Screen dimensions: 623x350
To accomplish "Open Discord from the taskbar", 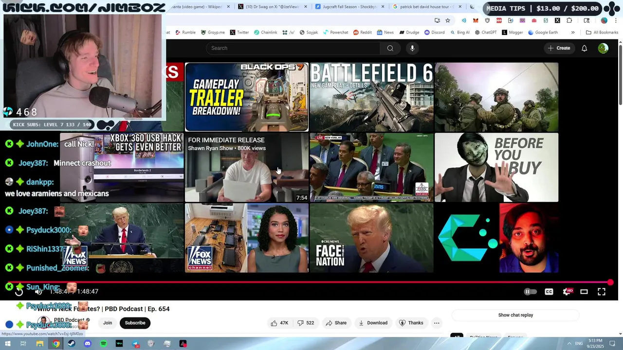I will [88, 344].
